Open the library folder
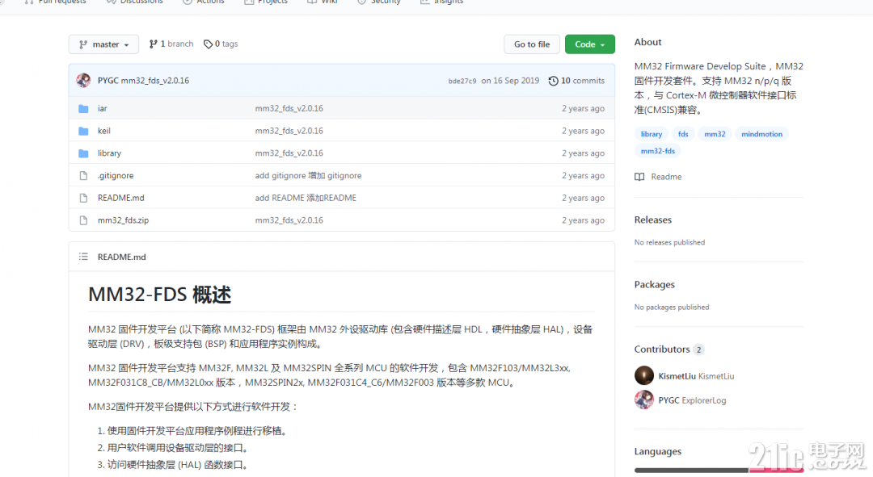Viewport: 873px width, 477px height. pyautogui.click(x=109, y=153)
